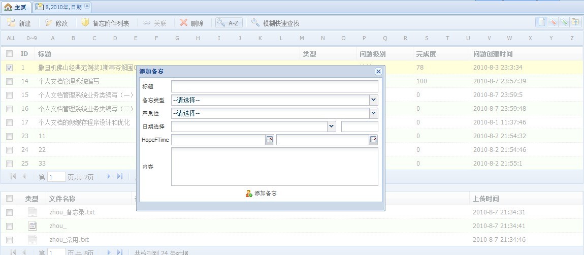Click the 添加备忘 submit button
The height and width of the screenshot is (255, 584).
click(x=261, y=194)
